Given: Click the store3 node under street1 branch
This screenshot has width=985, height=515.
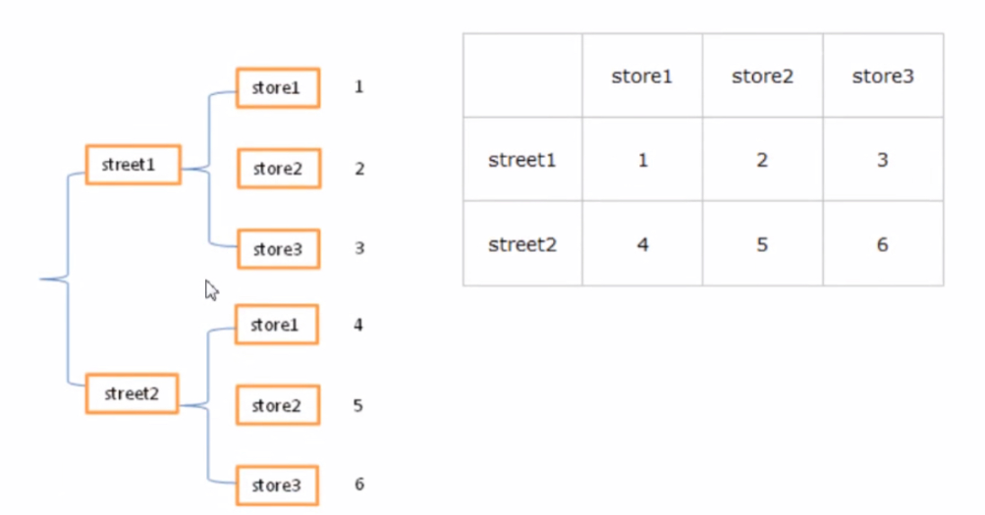Looking at the screenshot, I should [x=278, y=249].
